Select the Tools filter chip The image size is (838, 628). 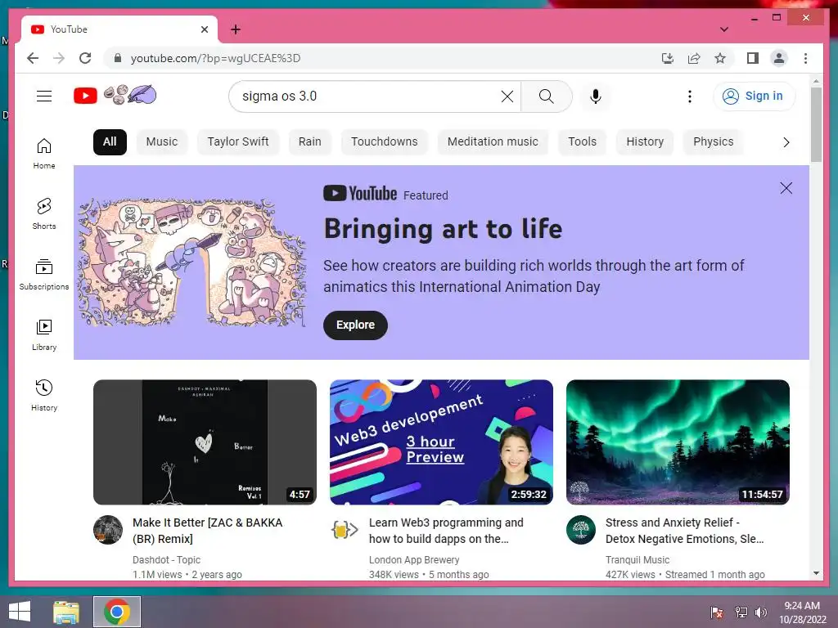click(x=582, y=142)
